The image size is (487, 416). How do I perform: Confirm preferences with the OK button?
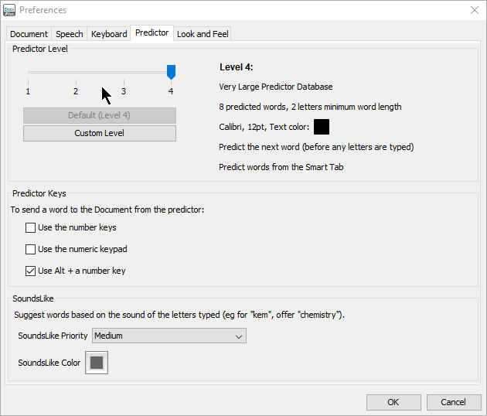(x=393, y=402)
